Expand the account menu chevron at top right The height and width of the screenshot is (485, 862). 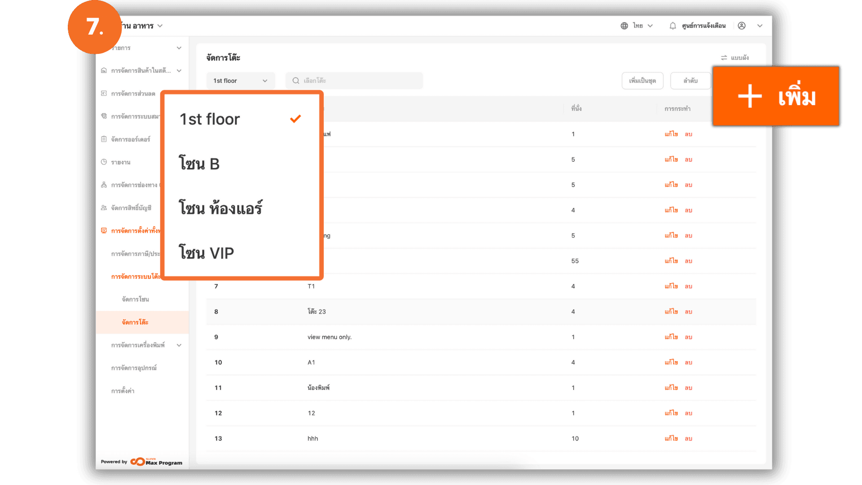[x=760, y=26]
